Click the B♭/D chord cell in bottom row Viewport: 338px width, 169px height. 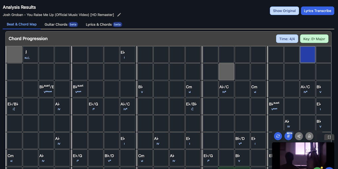[x=112, y=157]
